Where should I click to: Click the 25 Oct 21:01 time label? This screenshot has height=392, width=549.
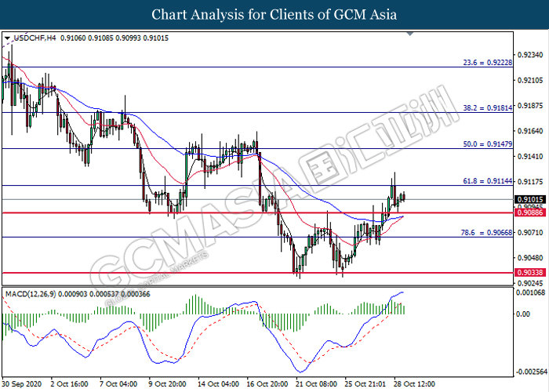point(365,384)
